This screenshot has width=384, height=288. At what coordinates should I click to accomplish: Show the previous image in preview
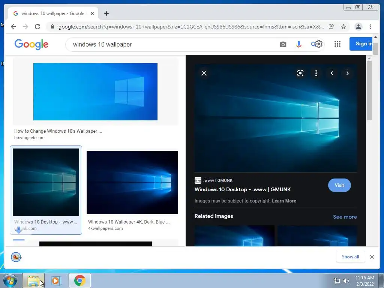(332, 73)
